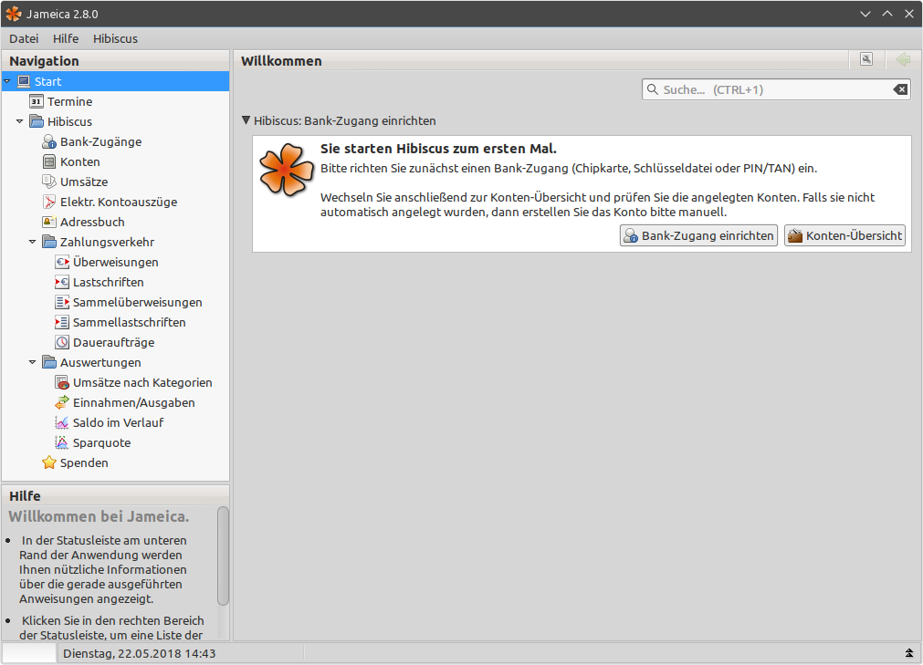Click the status bar date Dienstag, 22.05.2018

[140, 653]
